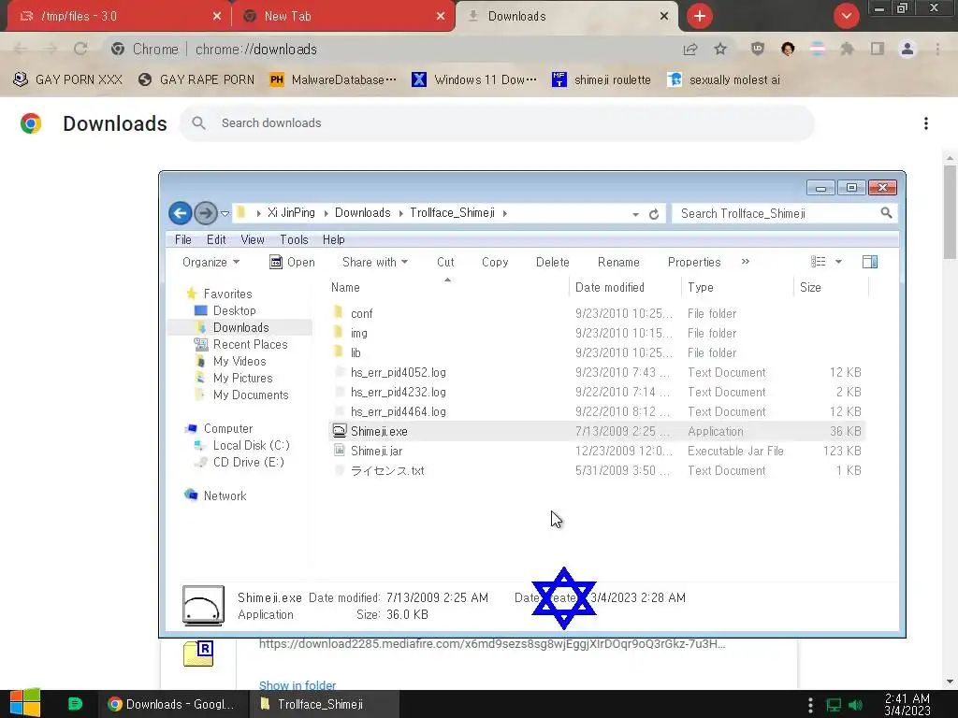Image resolution: width=958 pixels, height=718 pixels.
Task: Open the View menu
Action: pyautogui.click(x=253, y=239)
